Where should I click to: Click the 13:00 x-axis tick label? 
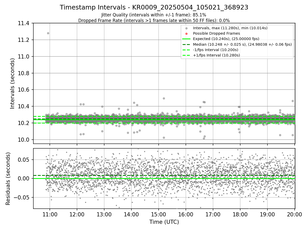(x=104, y=215)
